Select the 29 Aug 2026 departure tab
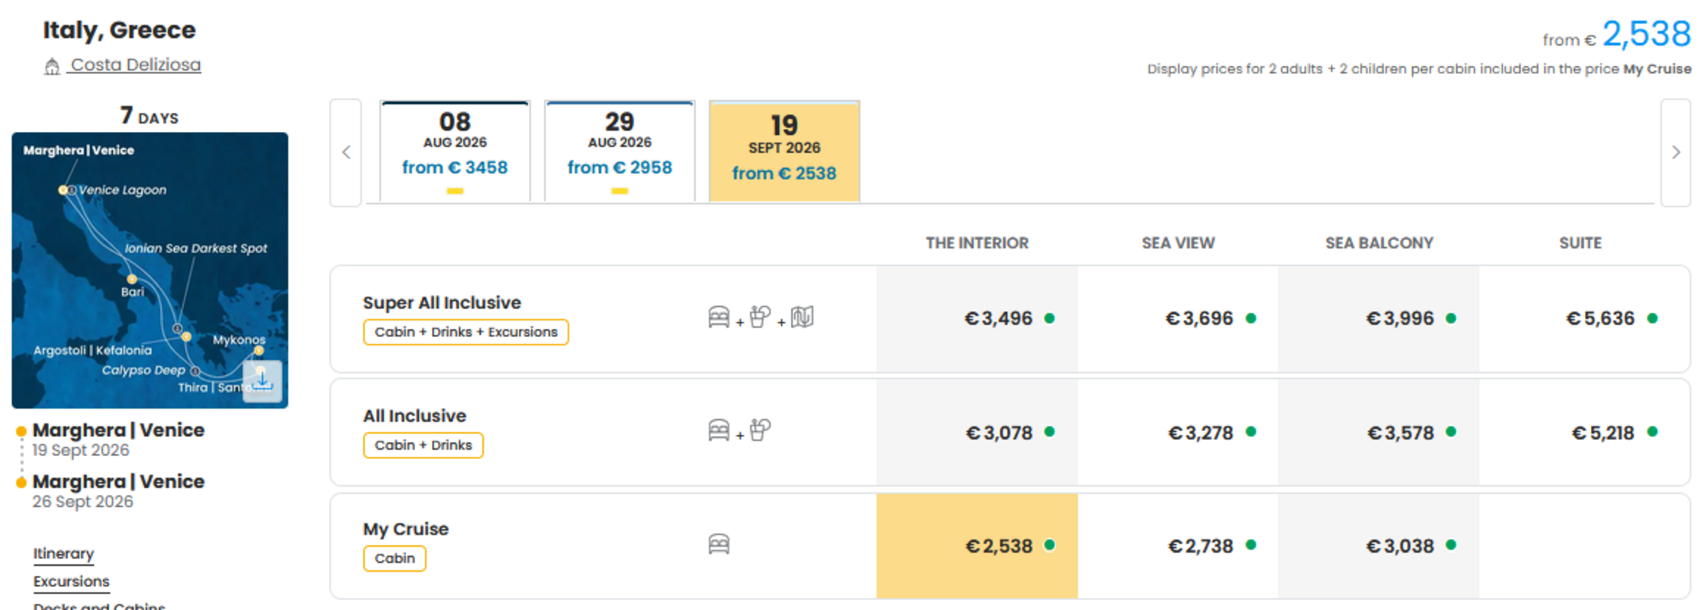This screenshot has height=610, width=1706. coord(620,152)
